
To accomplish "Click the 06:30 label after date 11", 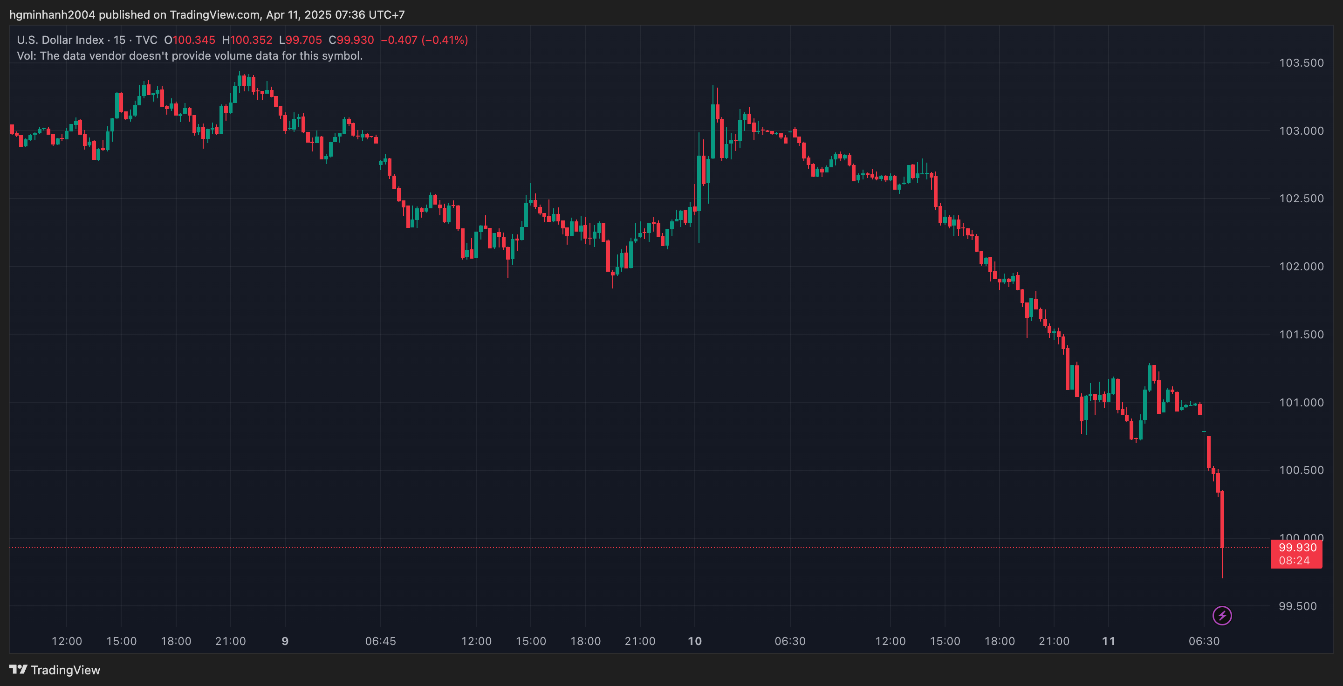I will coord(1204,641).
